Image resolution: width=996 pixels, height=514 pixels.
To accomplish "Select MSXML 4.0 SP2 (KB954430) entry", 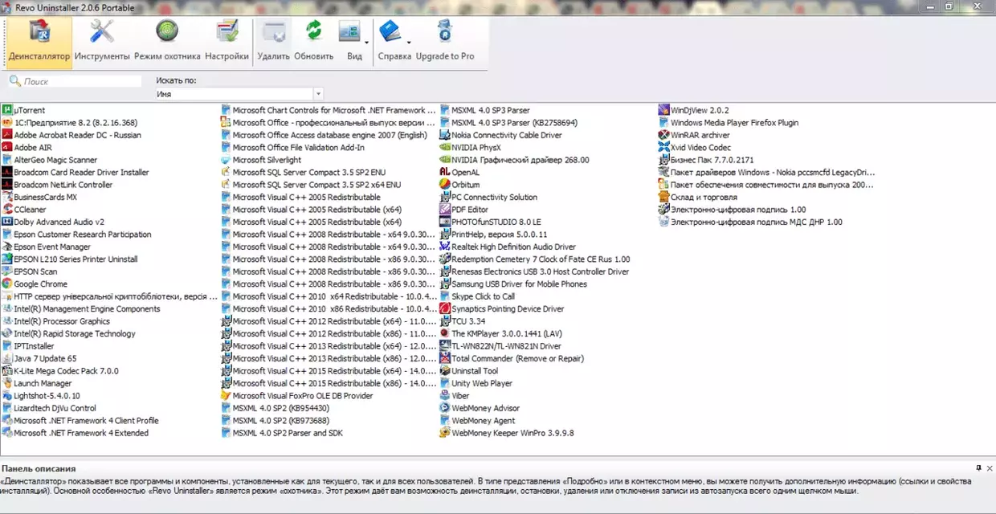I will click(275, 408).
